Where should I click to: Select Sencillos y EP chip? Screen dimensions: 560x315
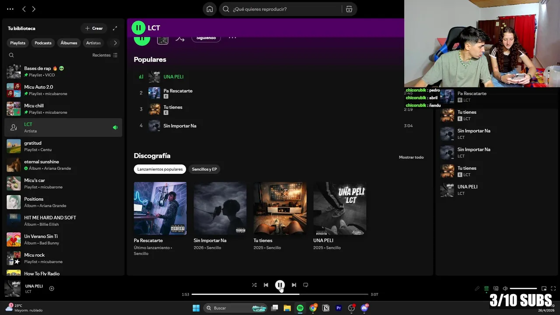(x=204, y=169)
